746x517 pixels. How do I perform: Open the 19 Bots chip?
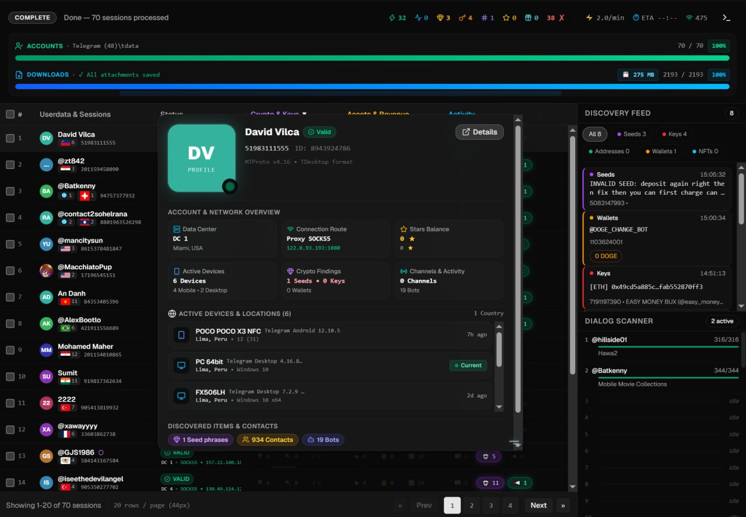tap(323, 440)
